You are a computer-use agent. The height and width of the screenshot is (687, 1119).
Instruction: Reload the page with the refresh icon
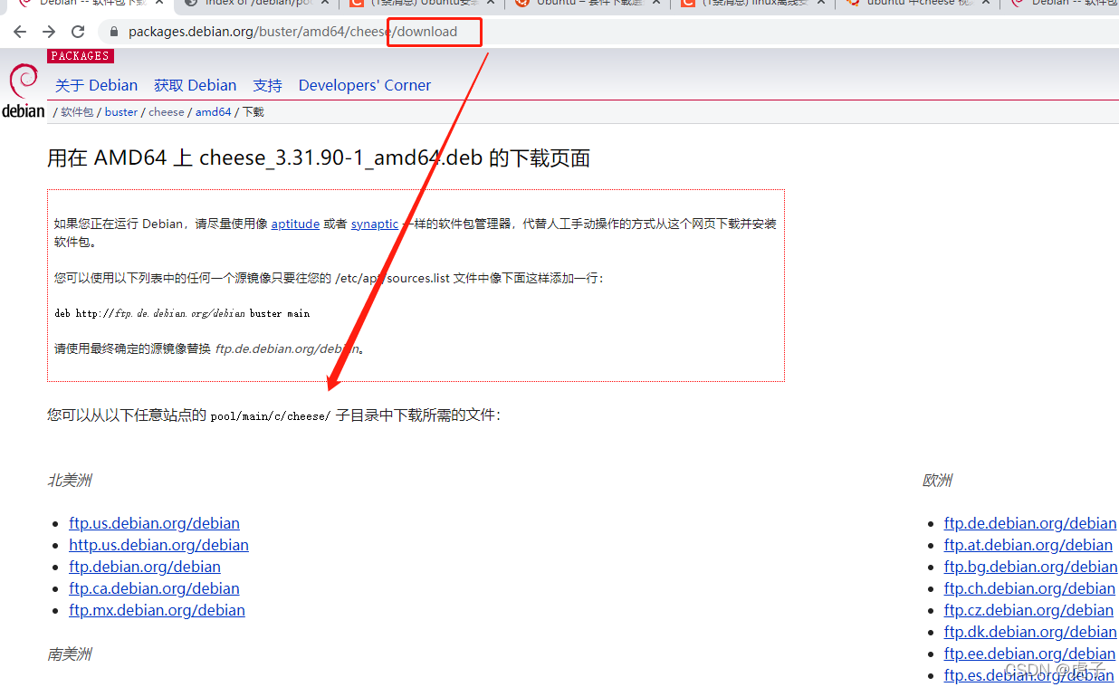click(78, 32)
